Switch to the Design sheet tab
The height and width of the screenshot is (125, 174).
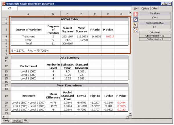tap(6, 120)
